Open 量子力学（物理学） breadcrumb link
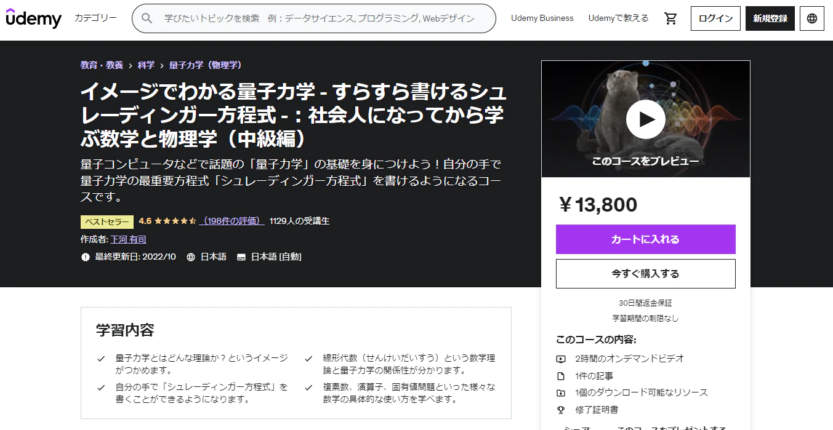 pos(206,65)
